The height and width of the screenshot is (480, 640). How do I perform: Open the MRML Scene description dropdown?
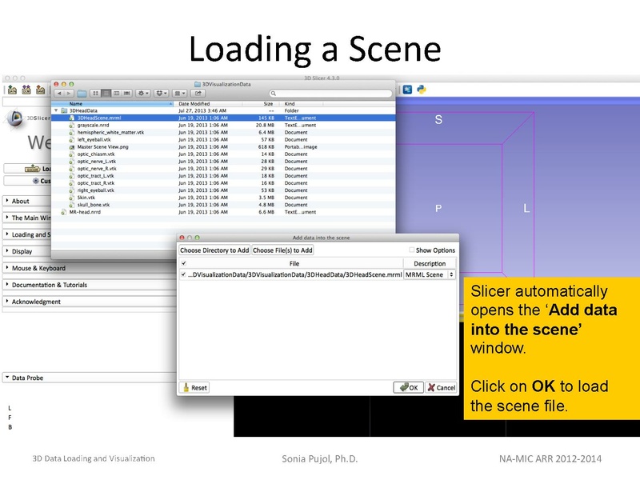(430, 274)
